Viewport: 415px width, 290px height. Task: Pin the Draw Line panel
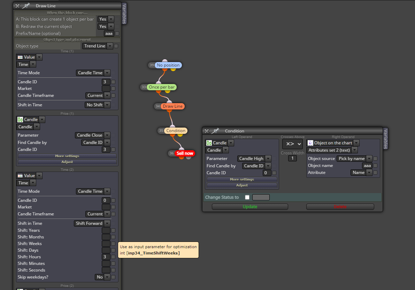coord(26,6)
